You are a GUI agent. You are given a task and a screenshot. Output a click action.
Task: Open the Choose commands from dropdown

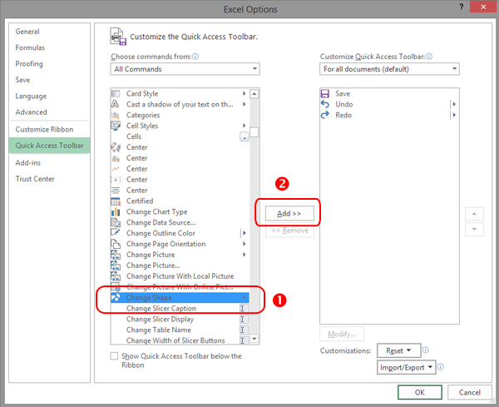point(185,69)
